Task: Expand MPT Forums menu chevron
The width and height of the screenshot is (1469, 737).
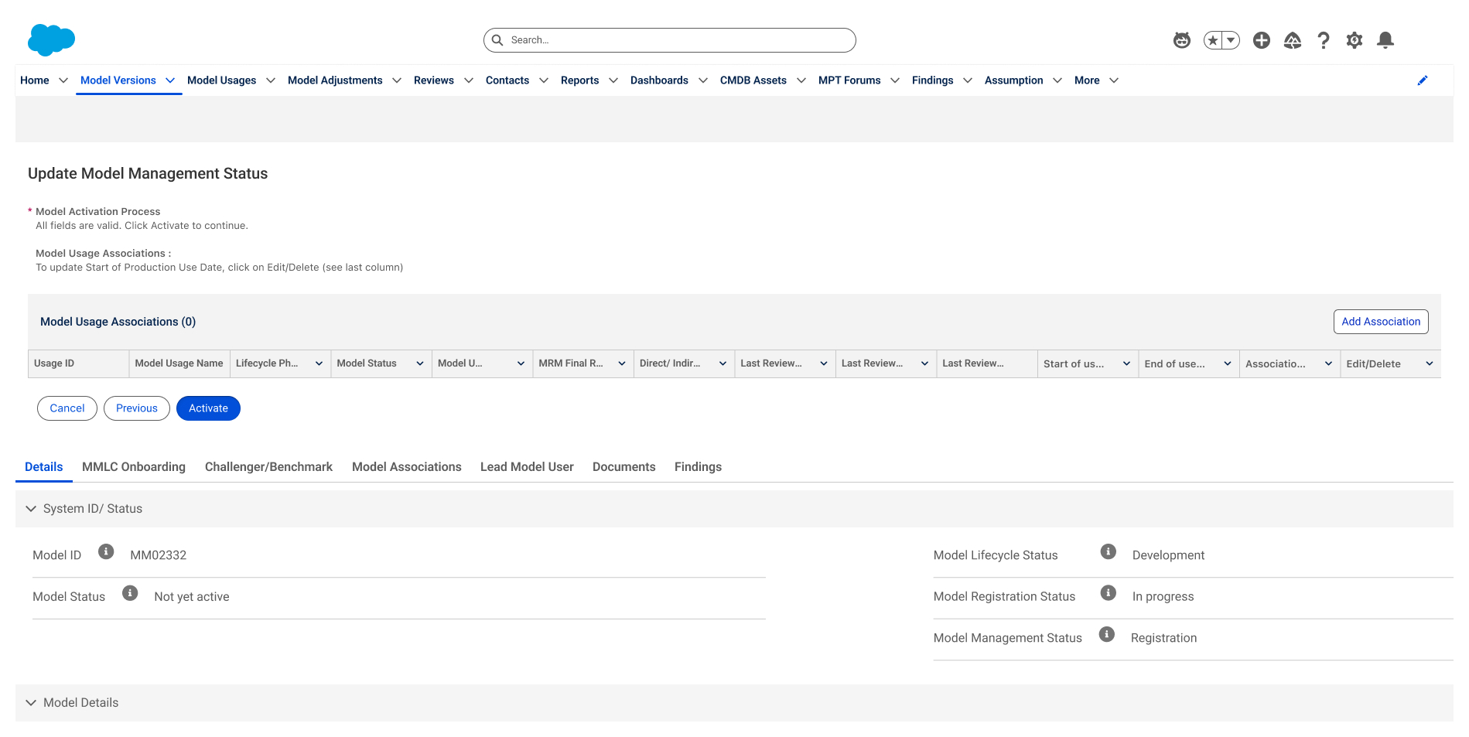Action: pos(895,80)
